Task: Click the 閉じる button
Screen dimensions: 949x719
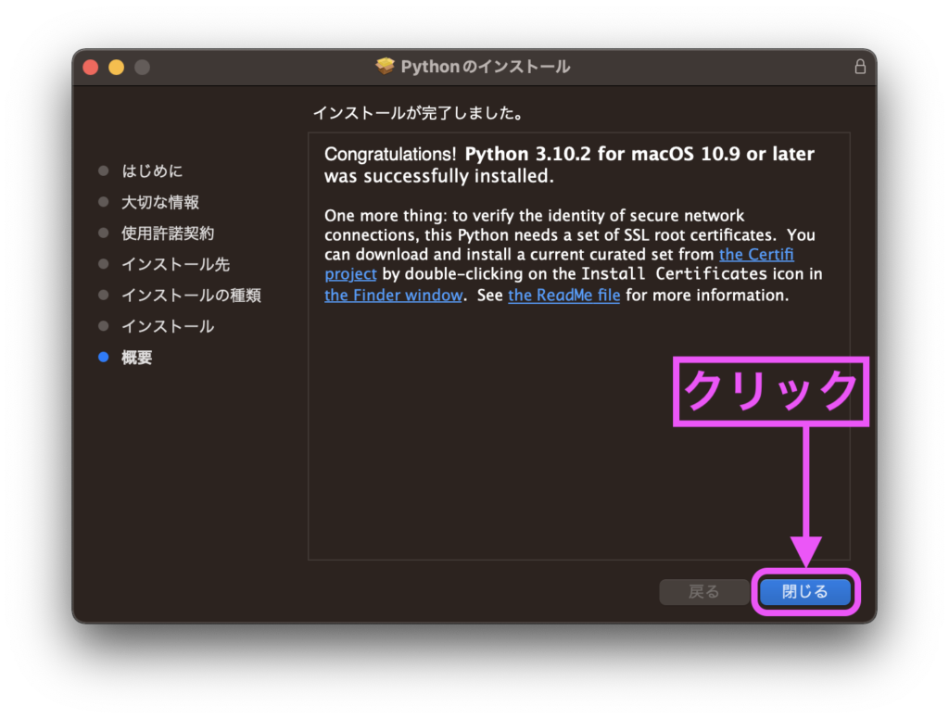Action: (805, 591)
